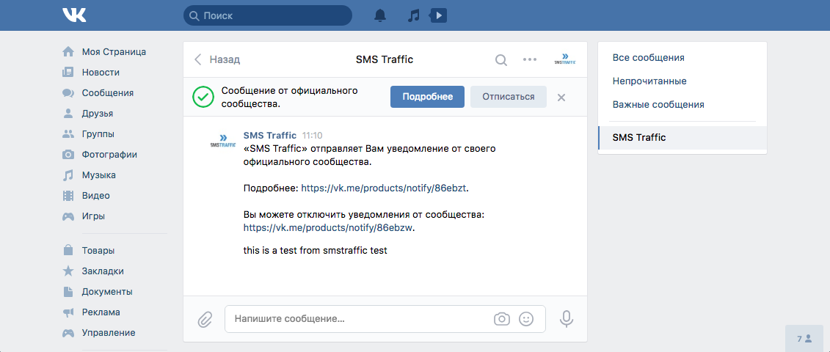This screenshot has height=352, width=830.
Task: Click the megaphone icon beside Реклама
Action: (x=68, y=312)
